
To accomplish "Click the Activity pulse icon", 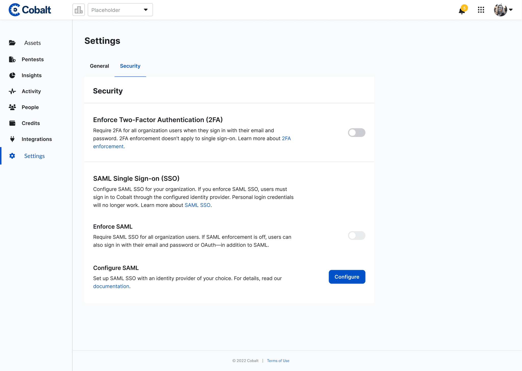I will [x=12, y=91].
